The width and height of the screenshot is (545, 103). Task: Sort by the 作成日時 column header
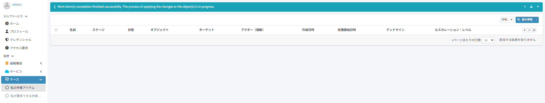pyautogui.click(x=308, y=30)
